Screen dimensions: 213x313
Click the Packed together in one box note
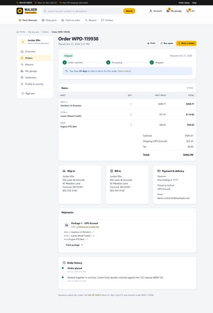pyautogui.click(x=115, y=277)
